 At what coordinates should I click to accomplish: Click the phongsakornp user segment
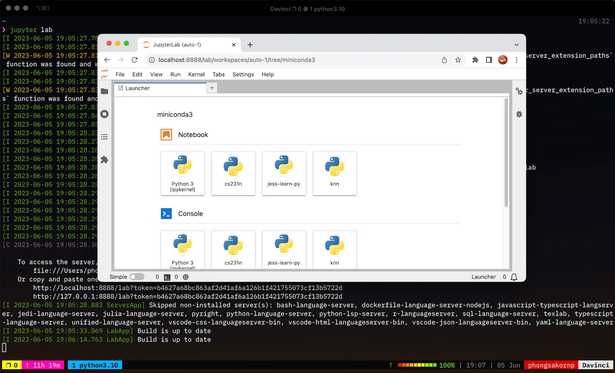click(x=551, y=365)
